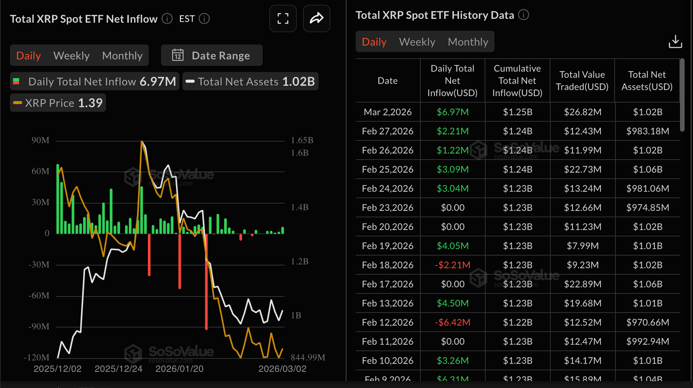
Task: Download history data using download icon
Action: [x=675, y=42]
